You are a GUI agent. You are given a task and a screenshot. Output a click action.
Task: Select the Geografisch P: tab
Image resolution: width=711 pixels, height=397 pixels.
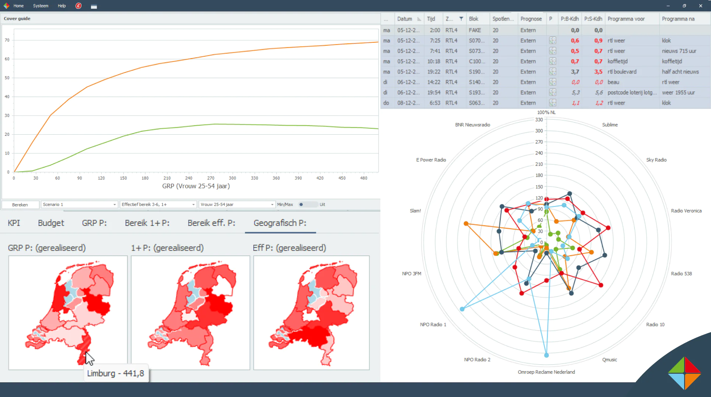point(280,223)
